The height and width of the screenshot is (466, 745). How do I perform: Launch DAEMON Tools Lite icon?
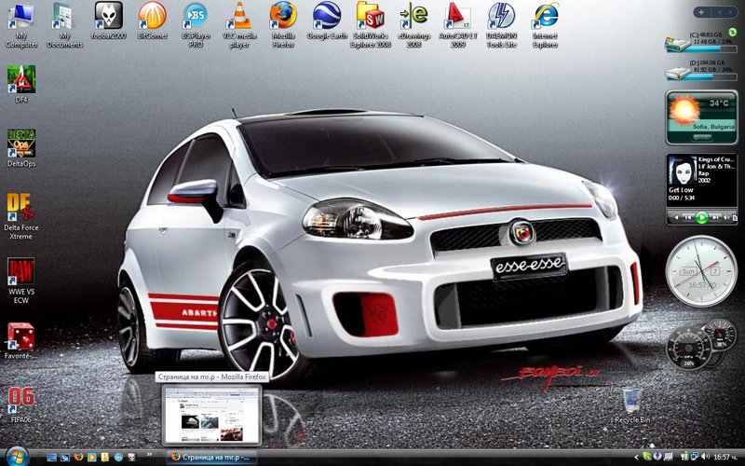501,16
